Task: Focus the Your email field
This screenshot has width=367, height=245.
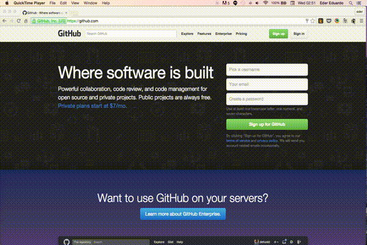Action: [x=267, y=85]
